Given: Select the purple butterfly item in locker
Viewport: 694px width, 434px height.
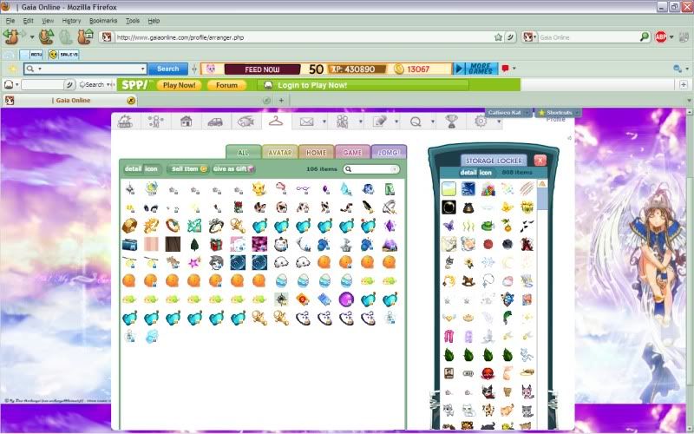Looking at the screenshot, I should pyautogui.click(x=448, y=226).
